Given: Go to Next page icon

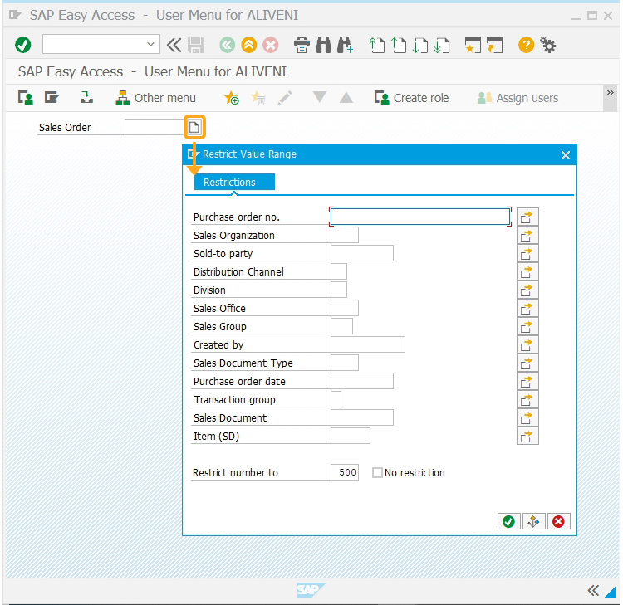Looking at the screenshot, I should (420, 46).
